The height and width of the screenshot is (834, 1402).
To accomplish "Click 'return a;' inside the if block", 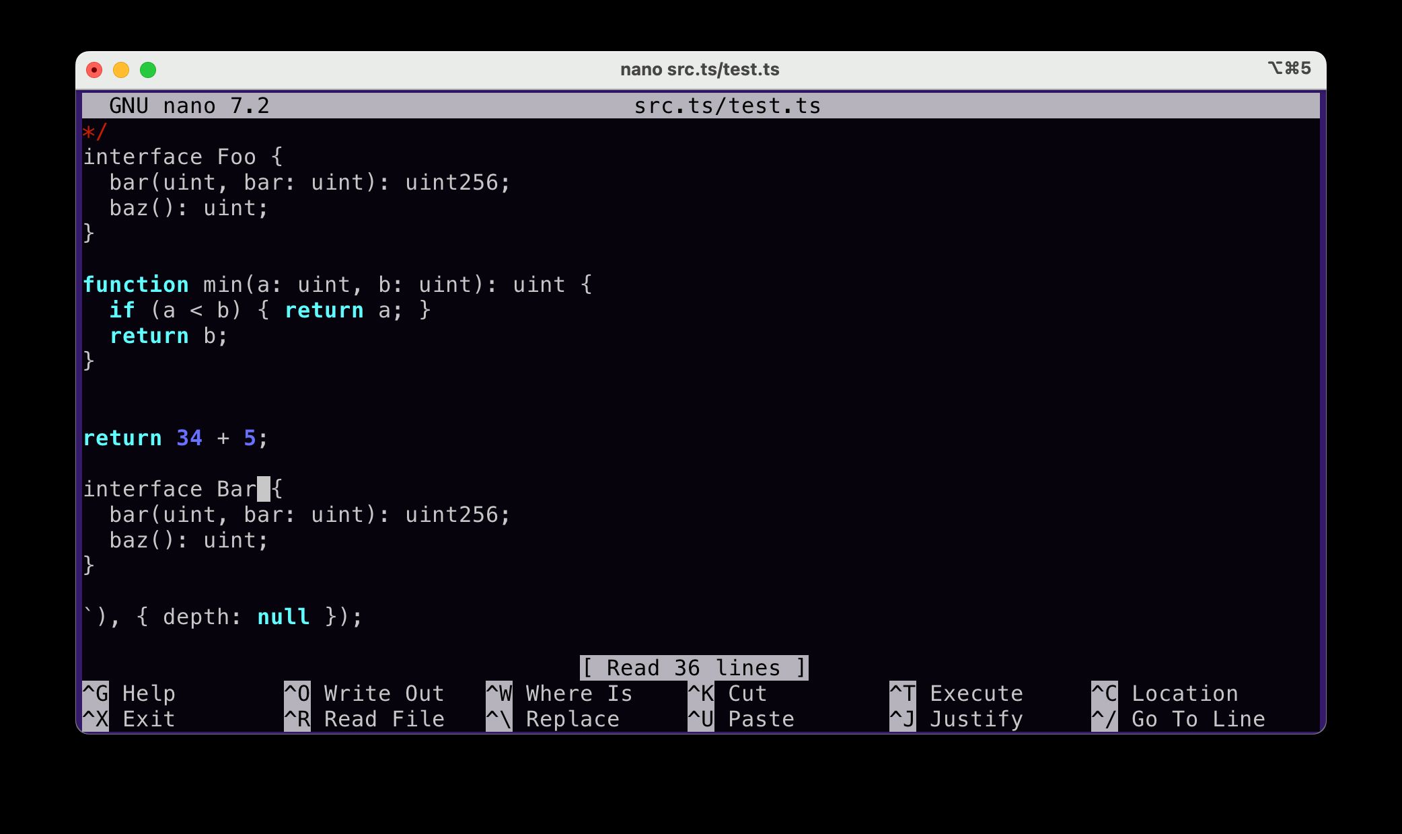I will point(344,310).
